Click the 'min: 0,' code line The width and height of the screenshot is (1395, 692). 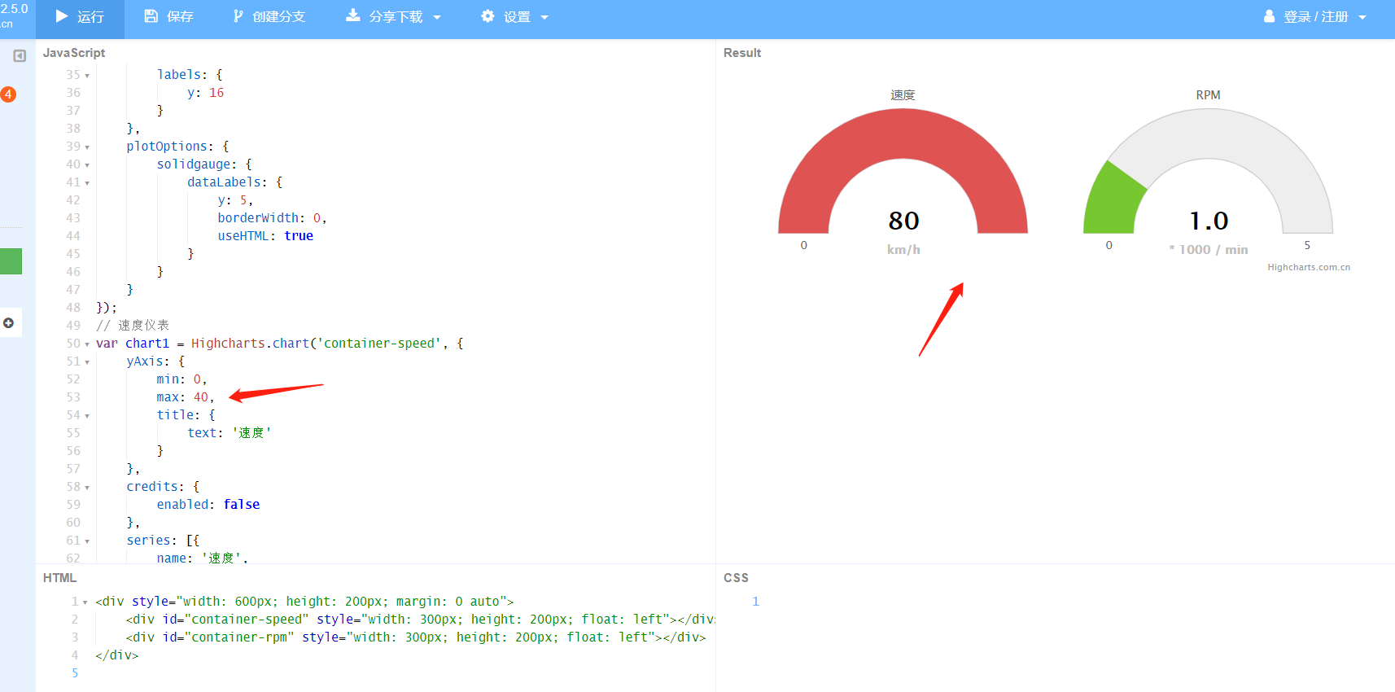click(181, 379)
